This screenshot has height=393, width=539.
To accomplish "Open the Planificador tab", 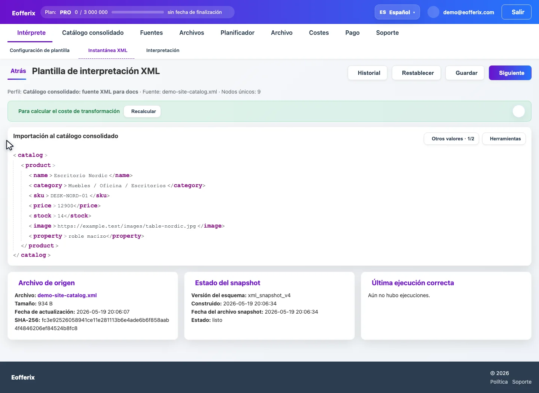I will pos(237,33).
